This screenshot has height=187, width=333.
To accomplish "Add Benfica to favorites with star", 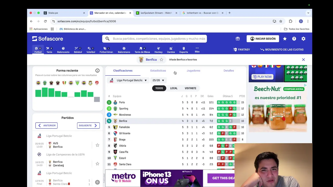I will 161,59.
